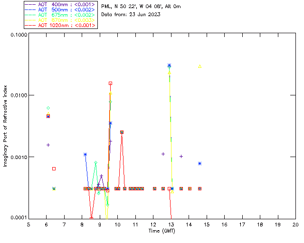Click the lone blue asterisk below 0.0010 after time 14
The width and height of the screenshot is (304, 243).
click(x=199, y=164)
